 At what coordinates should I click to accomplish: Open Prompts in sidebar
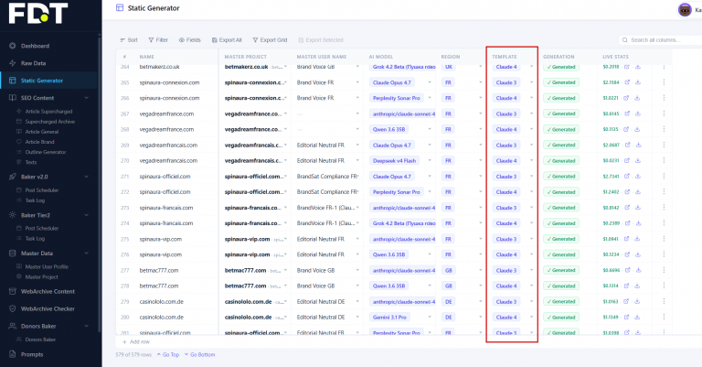(32, 354)
